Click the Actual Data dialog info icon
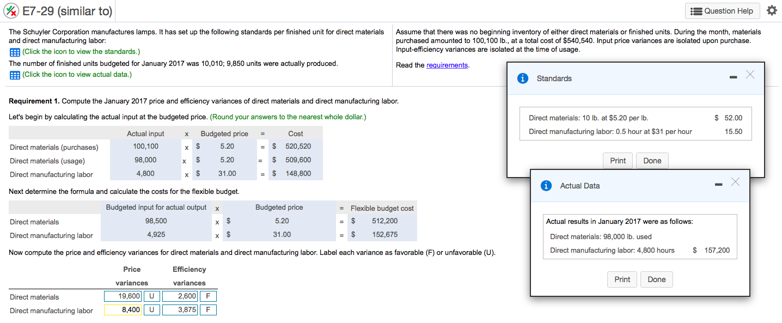 tap(546, 186)
